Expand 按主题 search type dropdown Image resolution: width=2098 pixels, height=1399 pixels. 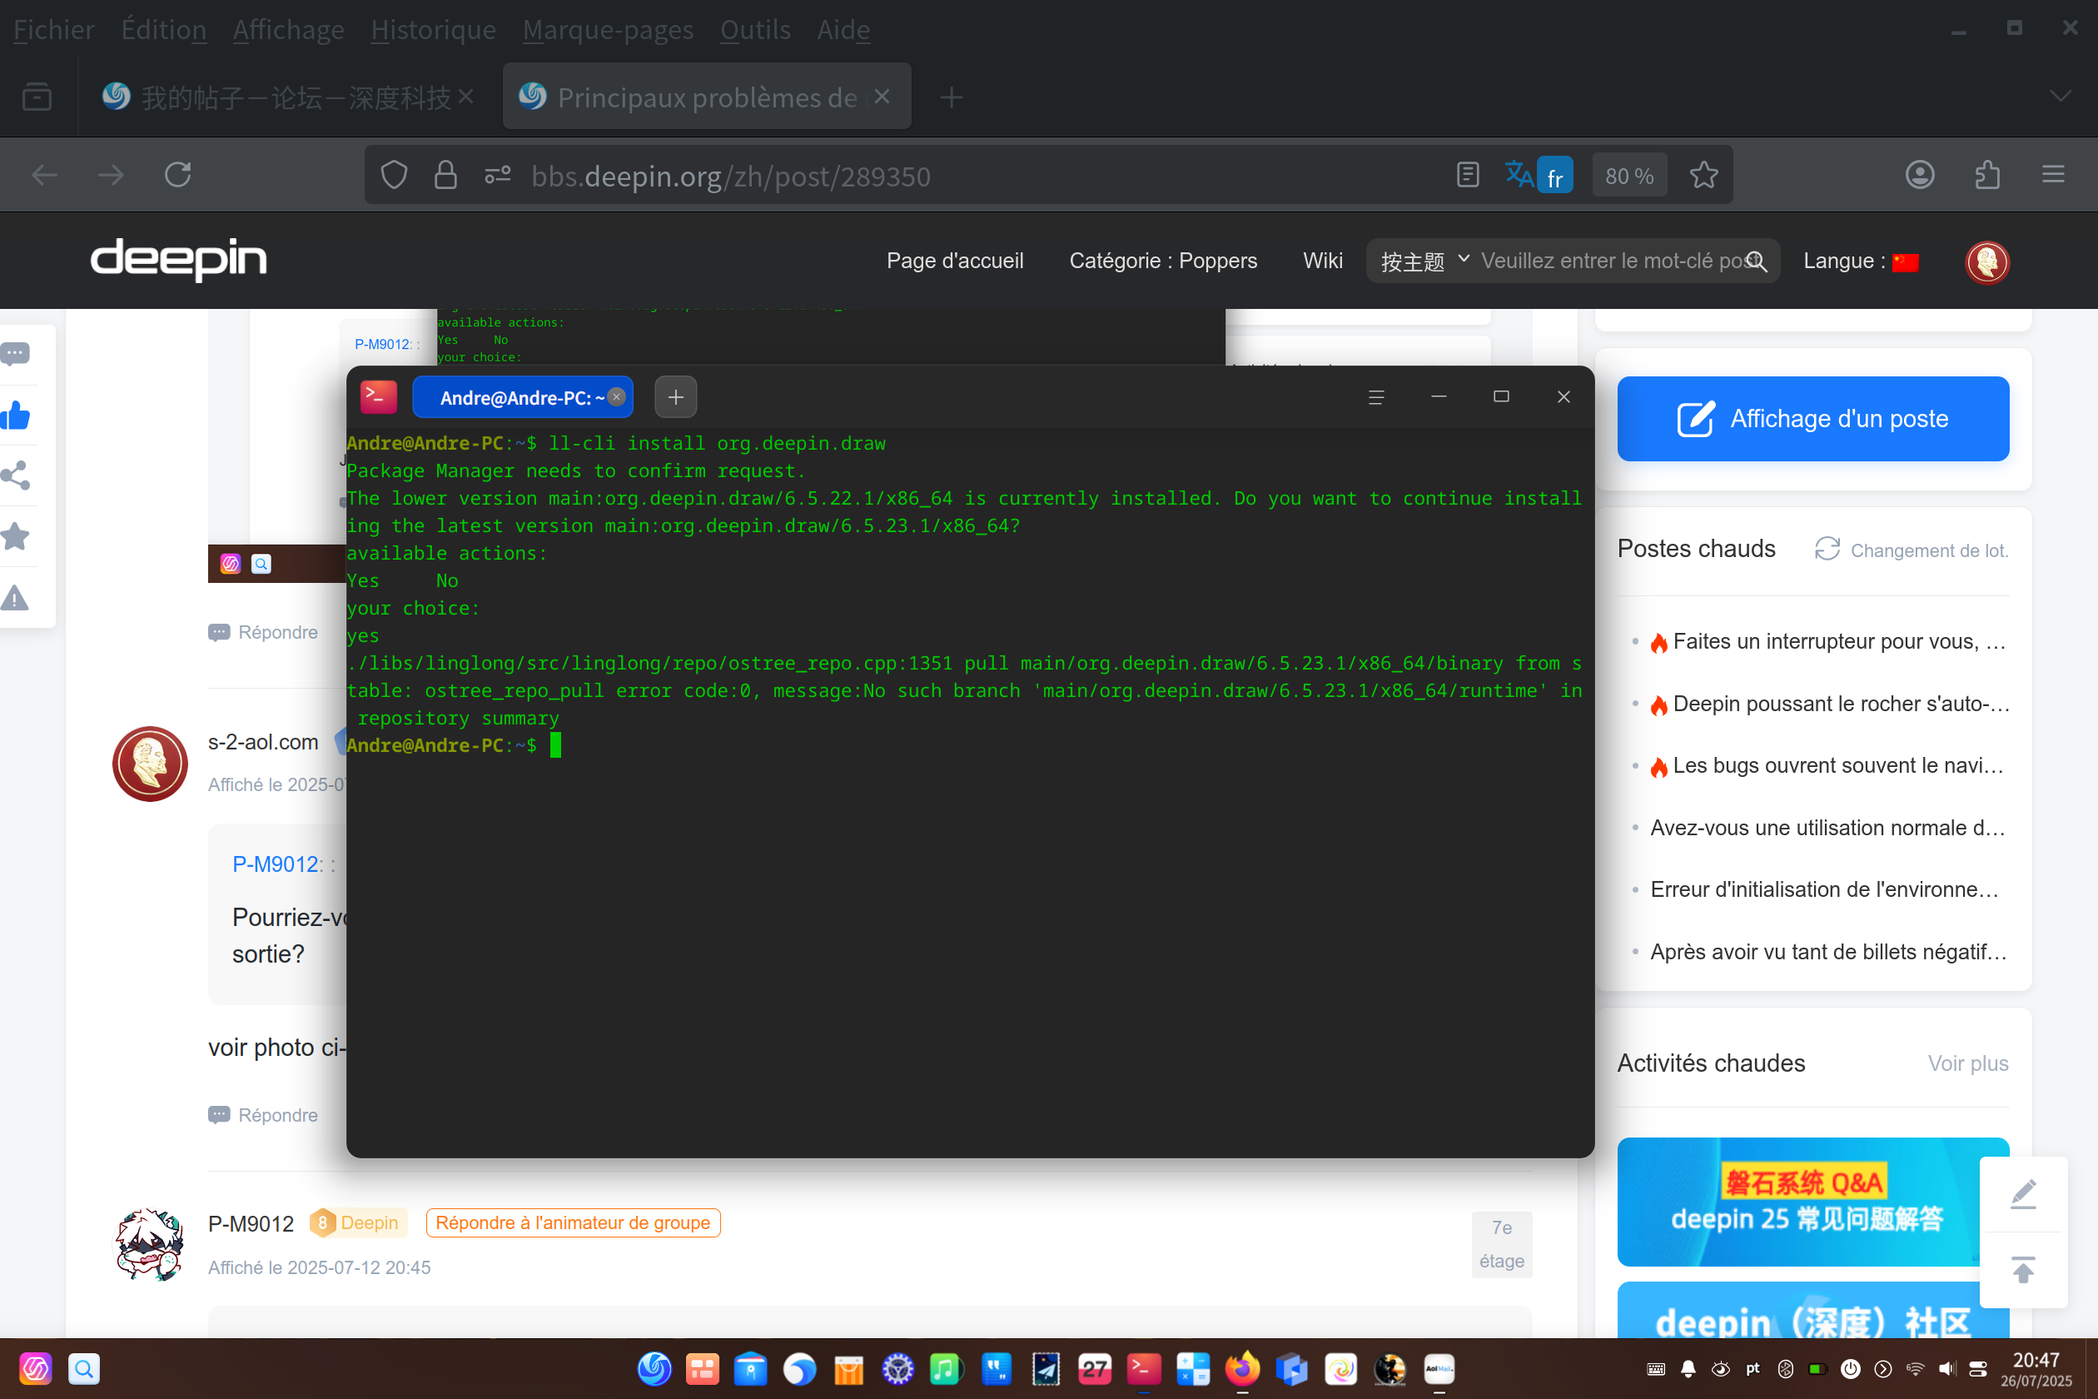1424,261
